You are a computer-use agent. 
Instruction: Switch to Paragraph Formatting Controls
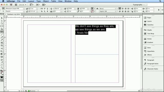(3, 11)
